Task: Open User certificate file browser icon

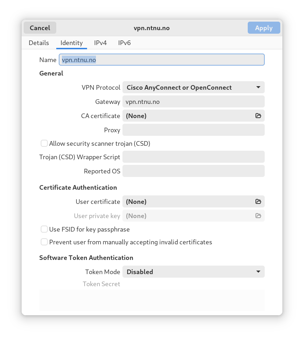Action: [258, 201]
